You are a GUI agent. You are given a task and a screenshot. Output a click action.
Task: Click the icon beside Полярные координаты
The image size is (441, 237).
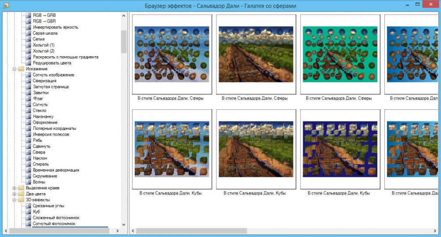tap(28, 129)
